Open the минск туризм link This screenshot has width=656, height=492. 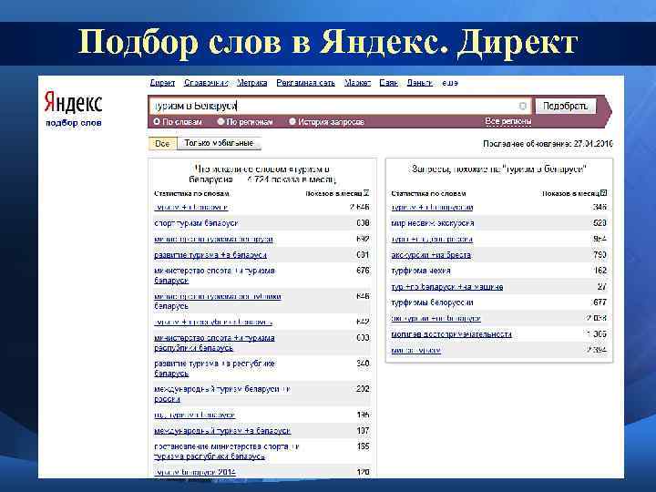(415, 351)
